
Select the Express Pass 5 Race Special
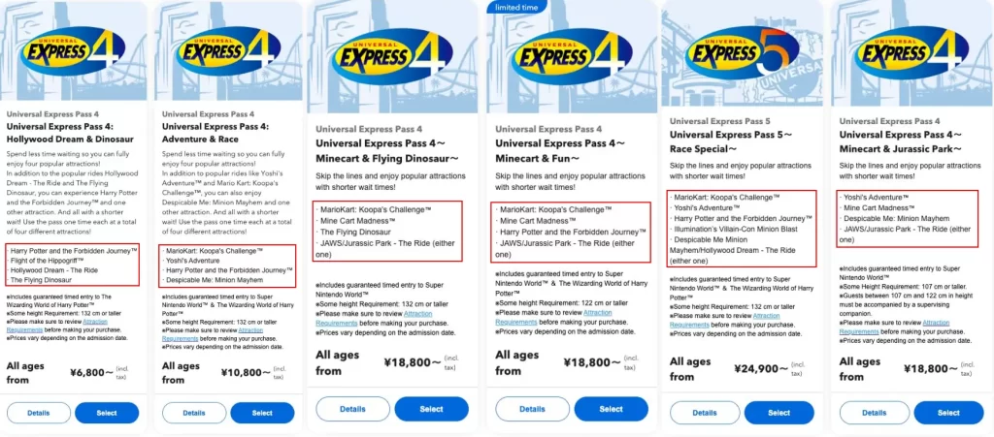[x=779, y=413]
